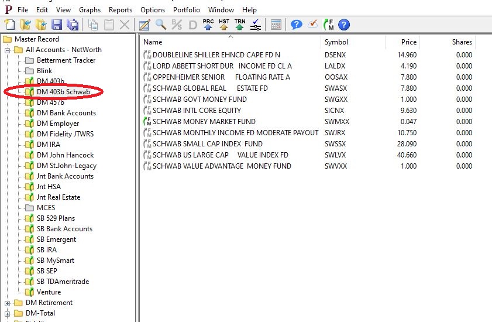Viewport: 492px width, 322px height.
Task: Click the FM Fund Manager toolbar icon
Action: (329, 25)
